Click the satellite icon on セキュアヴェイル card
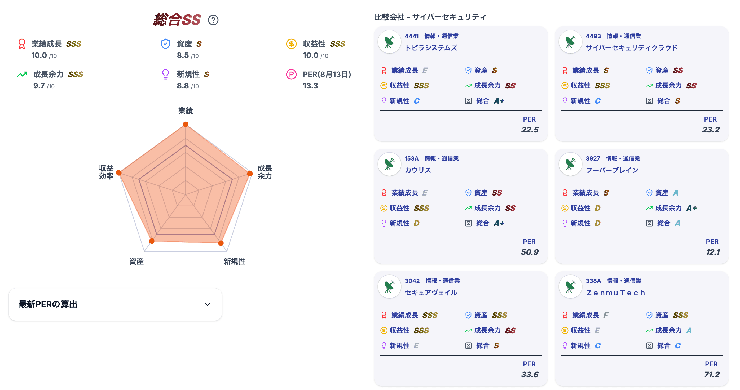This screenshot has width=740, height=390. tap(389, 287)
